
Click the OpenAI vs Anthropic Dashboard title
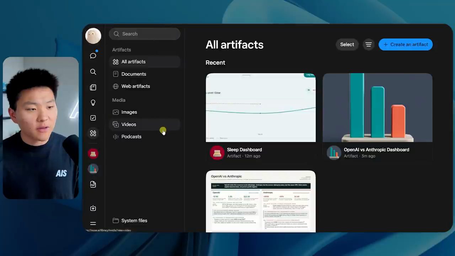pos(376,150)
